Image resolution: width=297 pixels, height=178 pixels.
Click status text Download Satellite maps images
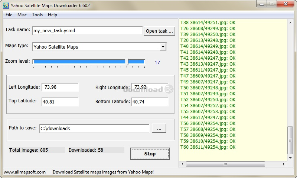click(103, 172)
